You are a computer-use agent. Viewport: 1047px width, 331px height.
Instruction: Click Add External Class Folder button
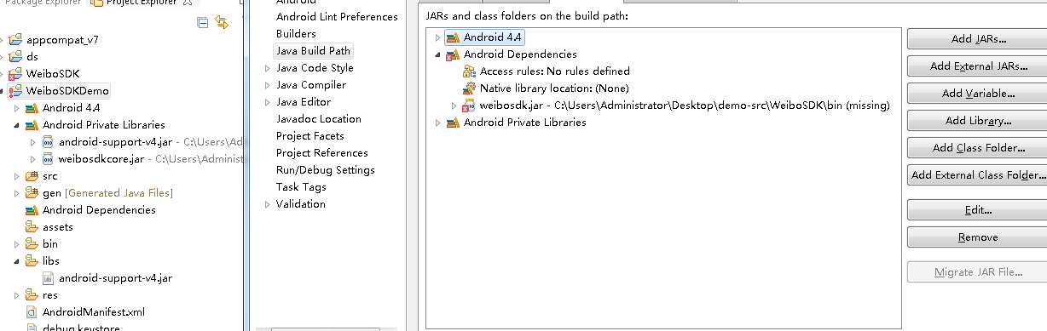click(978, 175)
